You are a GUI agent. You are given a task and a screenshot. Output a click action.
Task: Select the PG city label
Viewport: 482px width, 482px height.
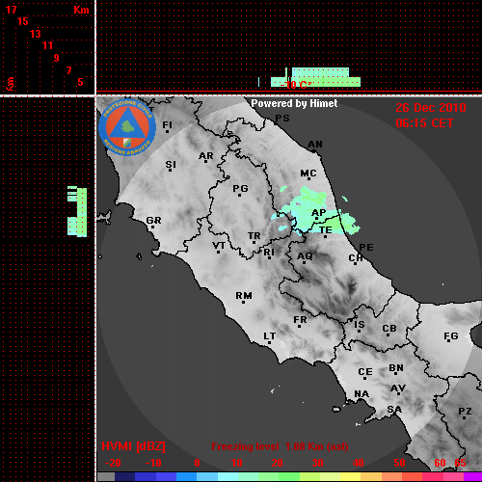240,188
